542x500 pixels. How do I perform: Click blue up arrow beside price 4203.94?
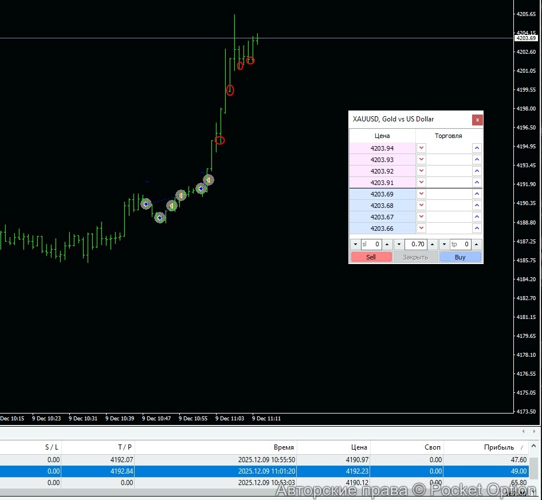477,148
